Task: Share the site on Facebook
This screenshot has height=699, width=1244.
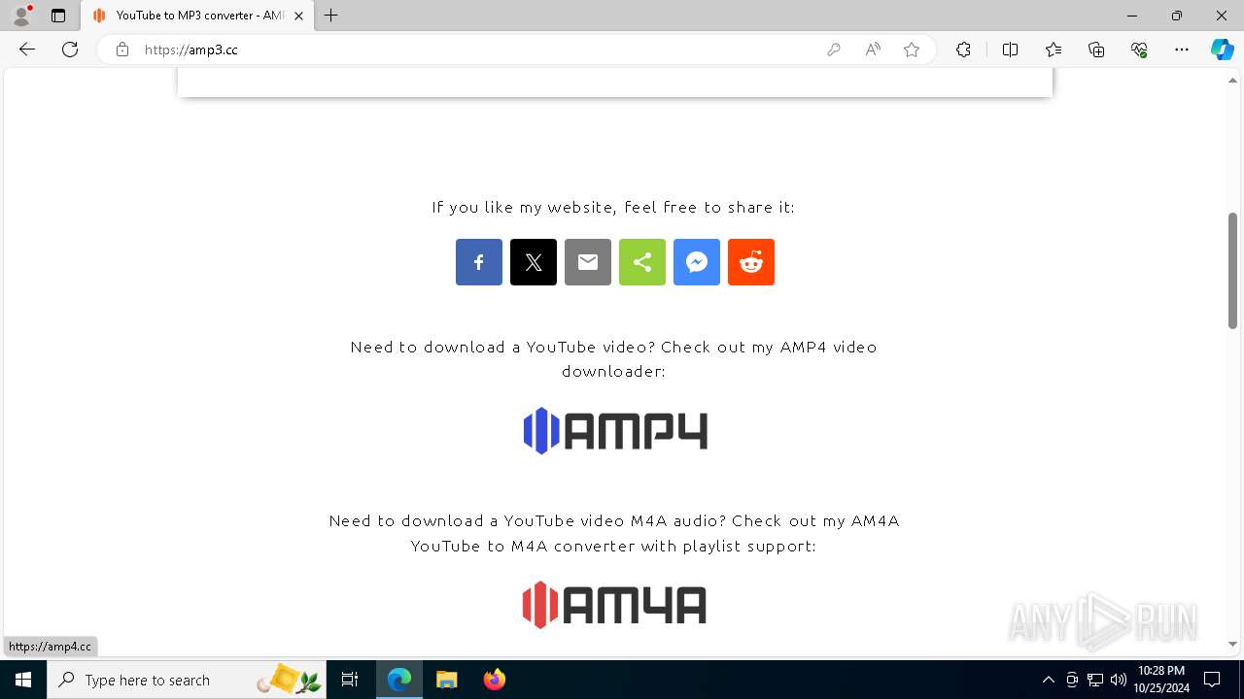Action: click(479, 262)
